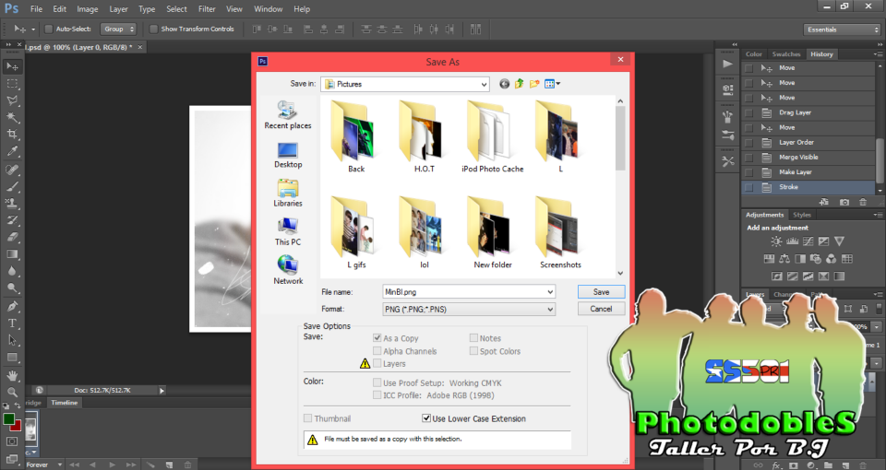Select the Zoom tool in the toolbox
This screenshot has width=886, height=470.
click(x=12, y=393)
